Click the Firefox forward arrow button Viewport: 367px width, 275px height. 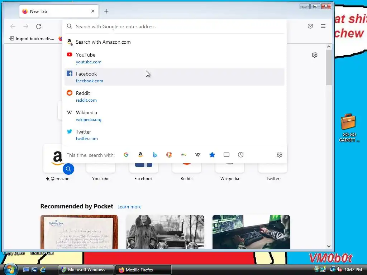click(26, 26)
